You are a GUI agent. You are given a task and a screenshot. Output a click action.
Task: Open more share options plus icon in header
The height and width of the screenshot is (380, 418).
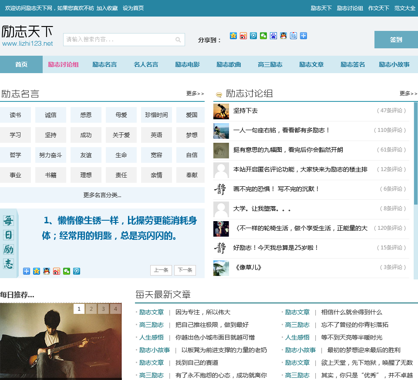[303, 36]
